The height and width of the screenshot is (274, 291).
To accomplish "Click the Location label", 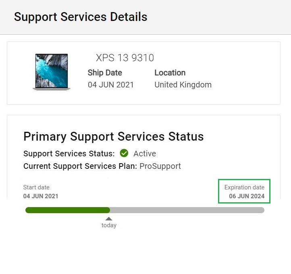I will [x=170, y=73].
